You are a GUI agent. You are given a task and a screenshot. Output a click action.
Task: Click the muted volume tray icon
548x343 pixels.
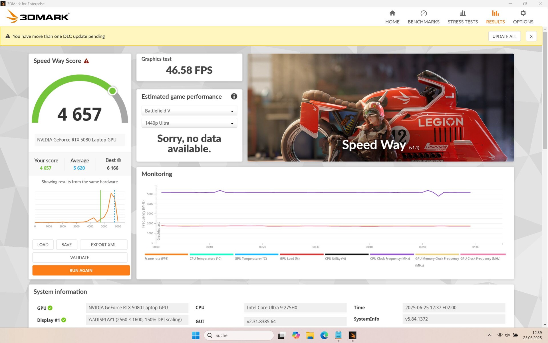[x=507, y=335]
